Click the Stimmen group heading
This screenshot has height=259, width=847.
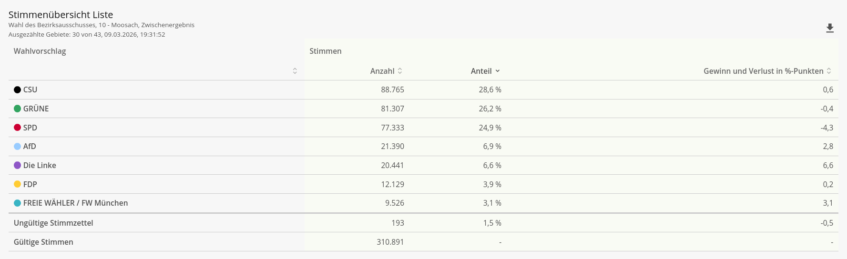pos(326,51)
